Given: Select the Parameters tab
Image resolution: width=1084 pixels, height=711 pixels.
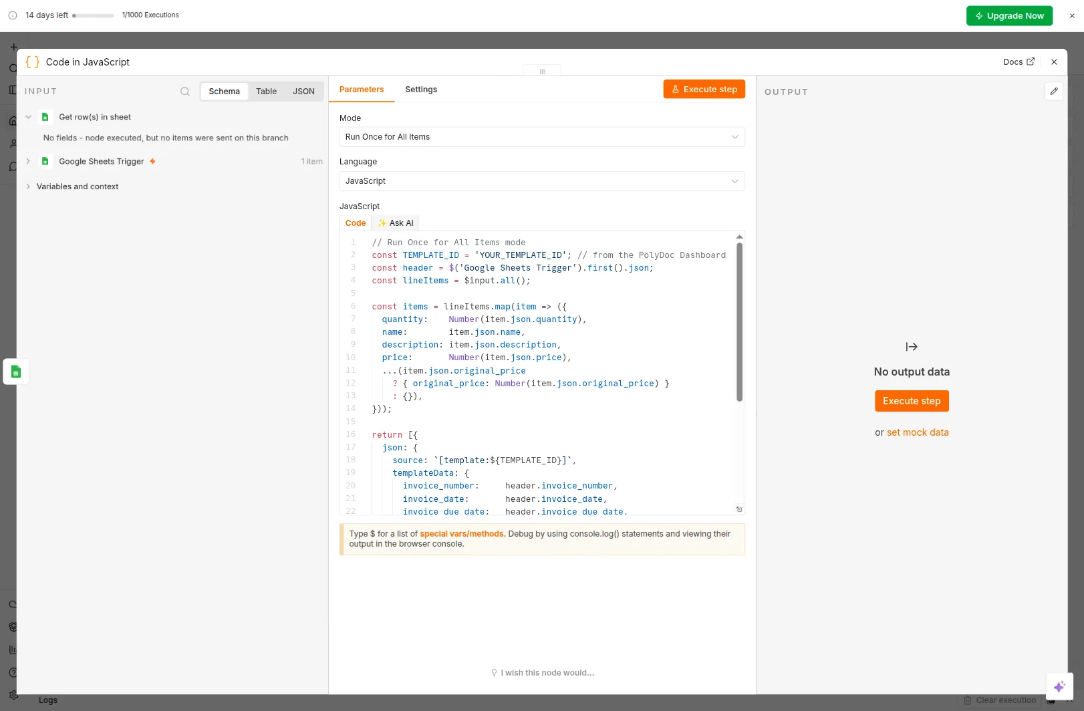Looking at the screenshot, I should (x=362, y=90).
